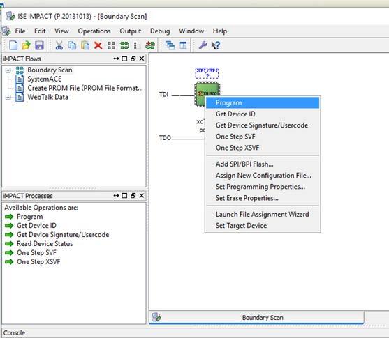Viewport: 389px width, 338px height.
Task: Click the SystemACE document icon
Action: (x=20, y=79)
